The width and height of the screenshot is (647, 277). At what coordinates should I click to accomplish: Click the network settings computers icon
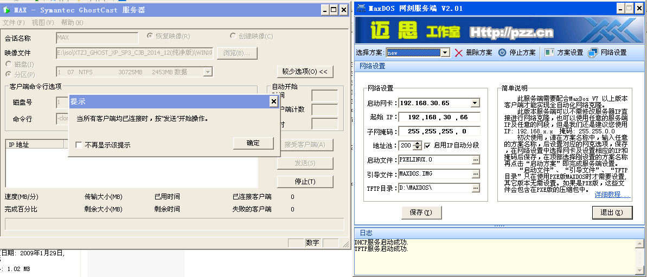[x=593, y=53]
